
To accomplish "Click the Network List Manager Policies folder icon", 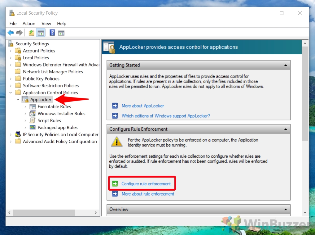I will (18, 71).
